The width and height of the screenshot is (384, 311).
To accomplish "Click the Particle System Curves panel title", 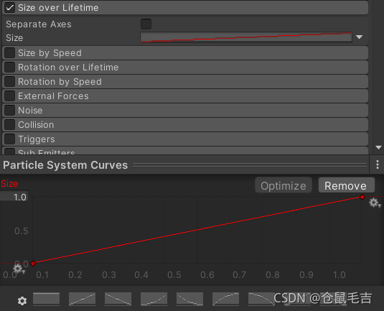I will pos(65,165).
